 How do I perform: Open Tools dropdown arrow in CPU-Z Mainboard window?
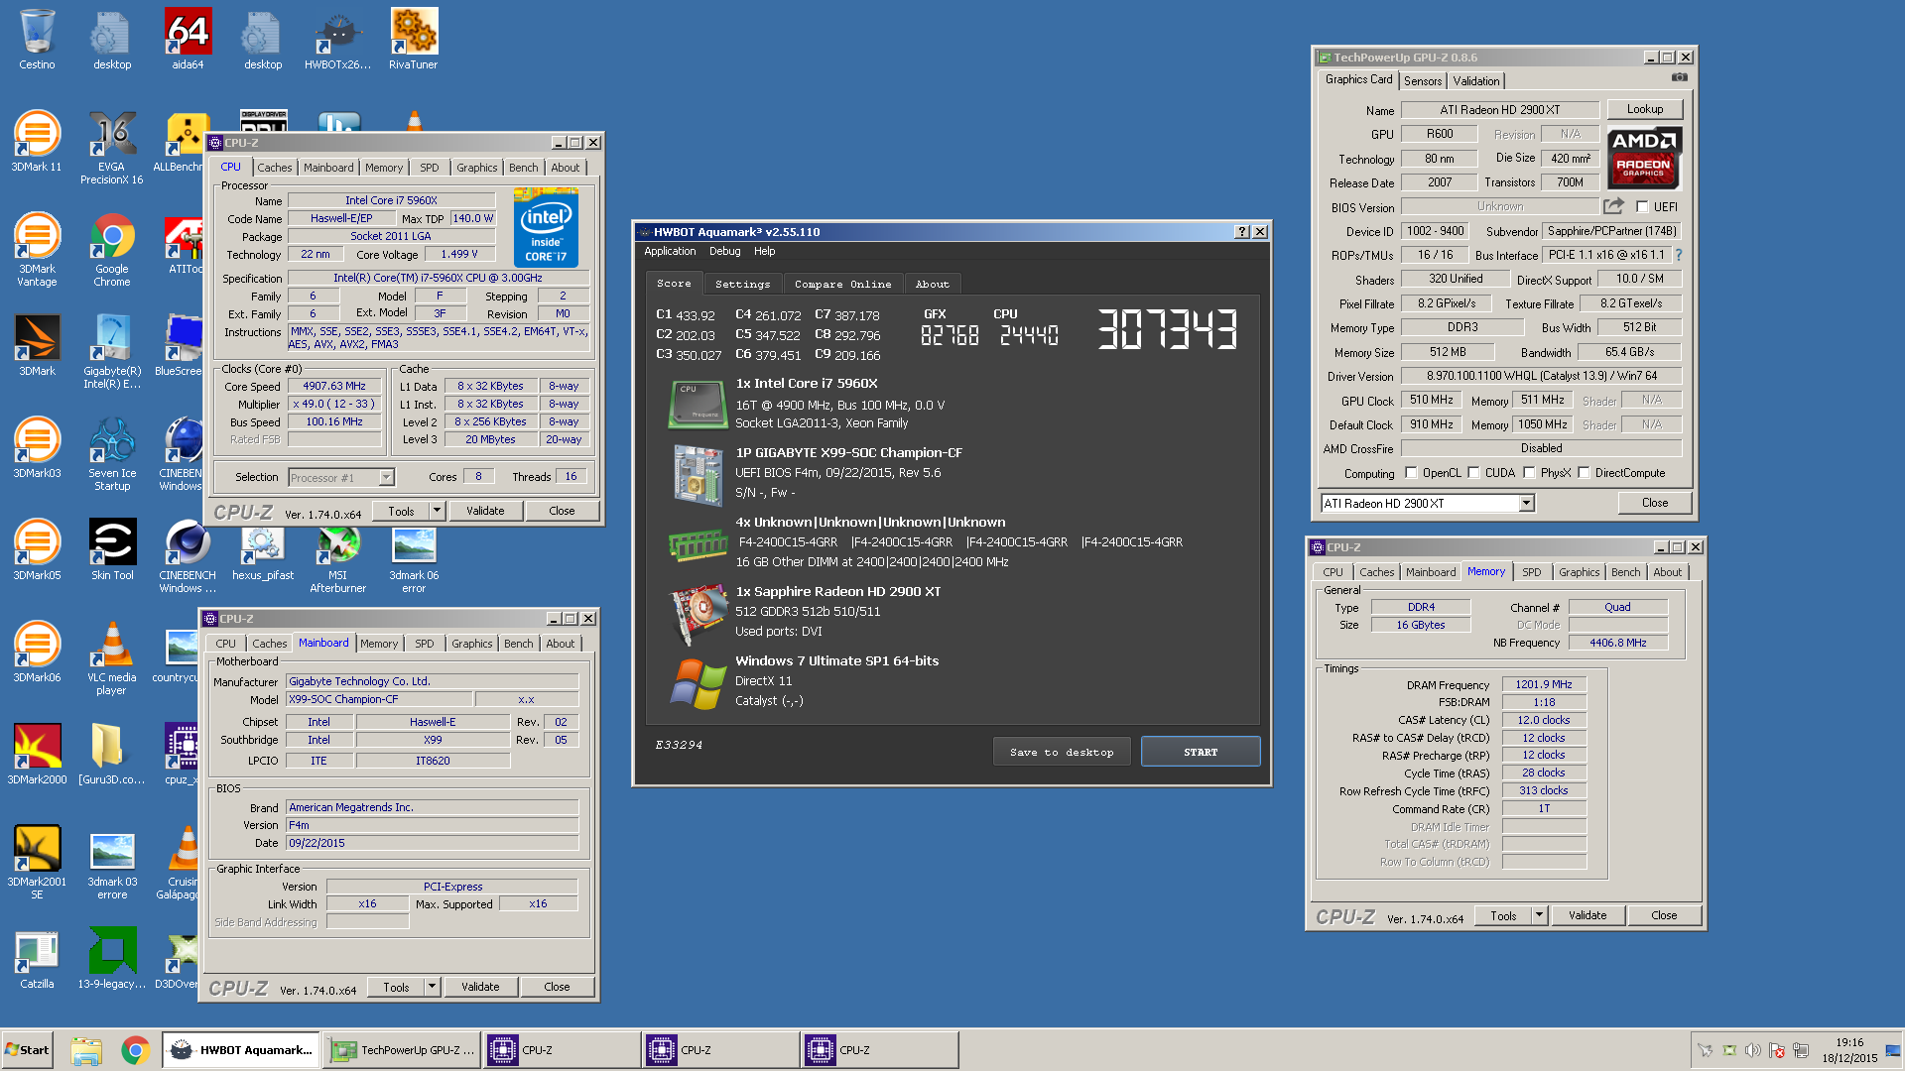tap(432, 987)
